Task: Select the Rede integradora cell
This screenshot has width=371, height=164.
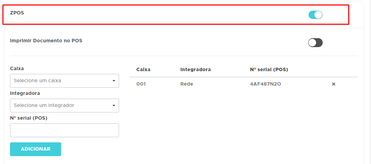Action: point(186,84)
